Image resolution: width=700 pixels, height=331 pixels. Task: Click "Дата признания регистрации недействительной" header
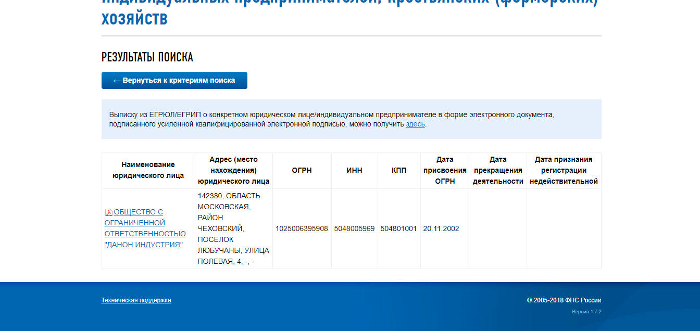point(564,170)
